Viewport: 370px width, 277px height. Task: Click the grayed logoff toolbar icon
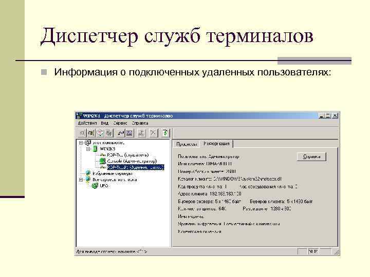[x=141, y=133]
